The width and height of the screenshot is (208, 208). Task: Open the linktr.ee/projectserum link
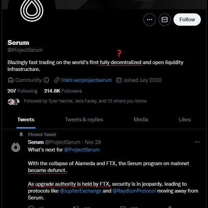pyautogui.click(x=86, y=80)
